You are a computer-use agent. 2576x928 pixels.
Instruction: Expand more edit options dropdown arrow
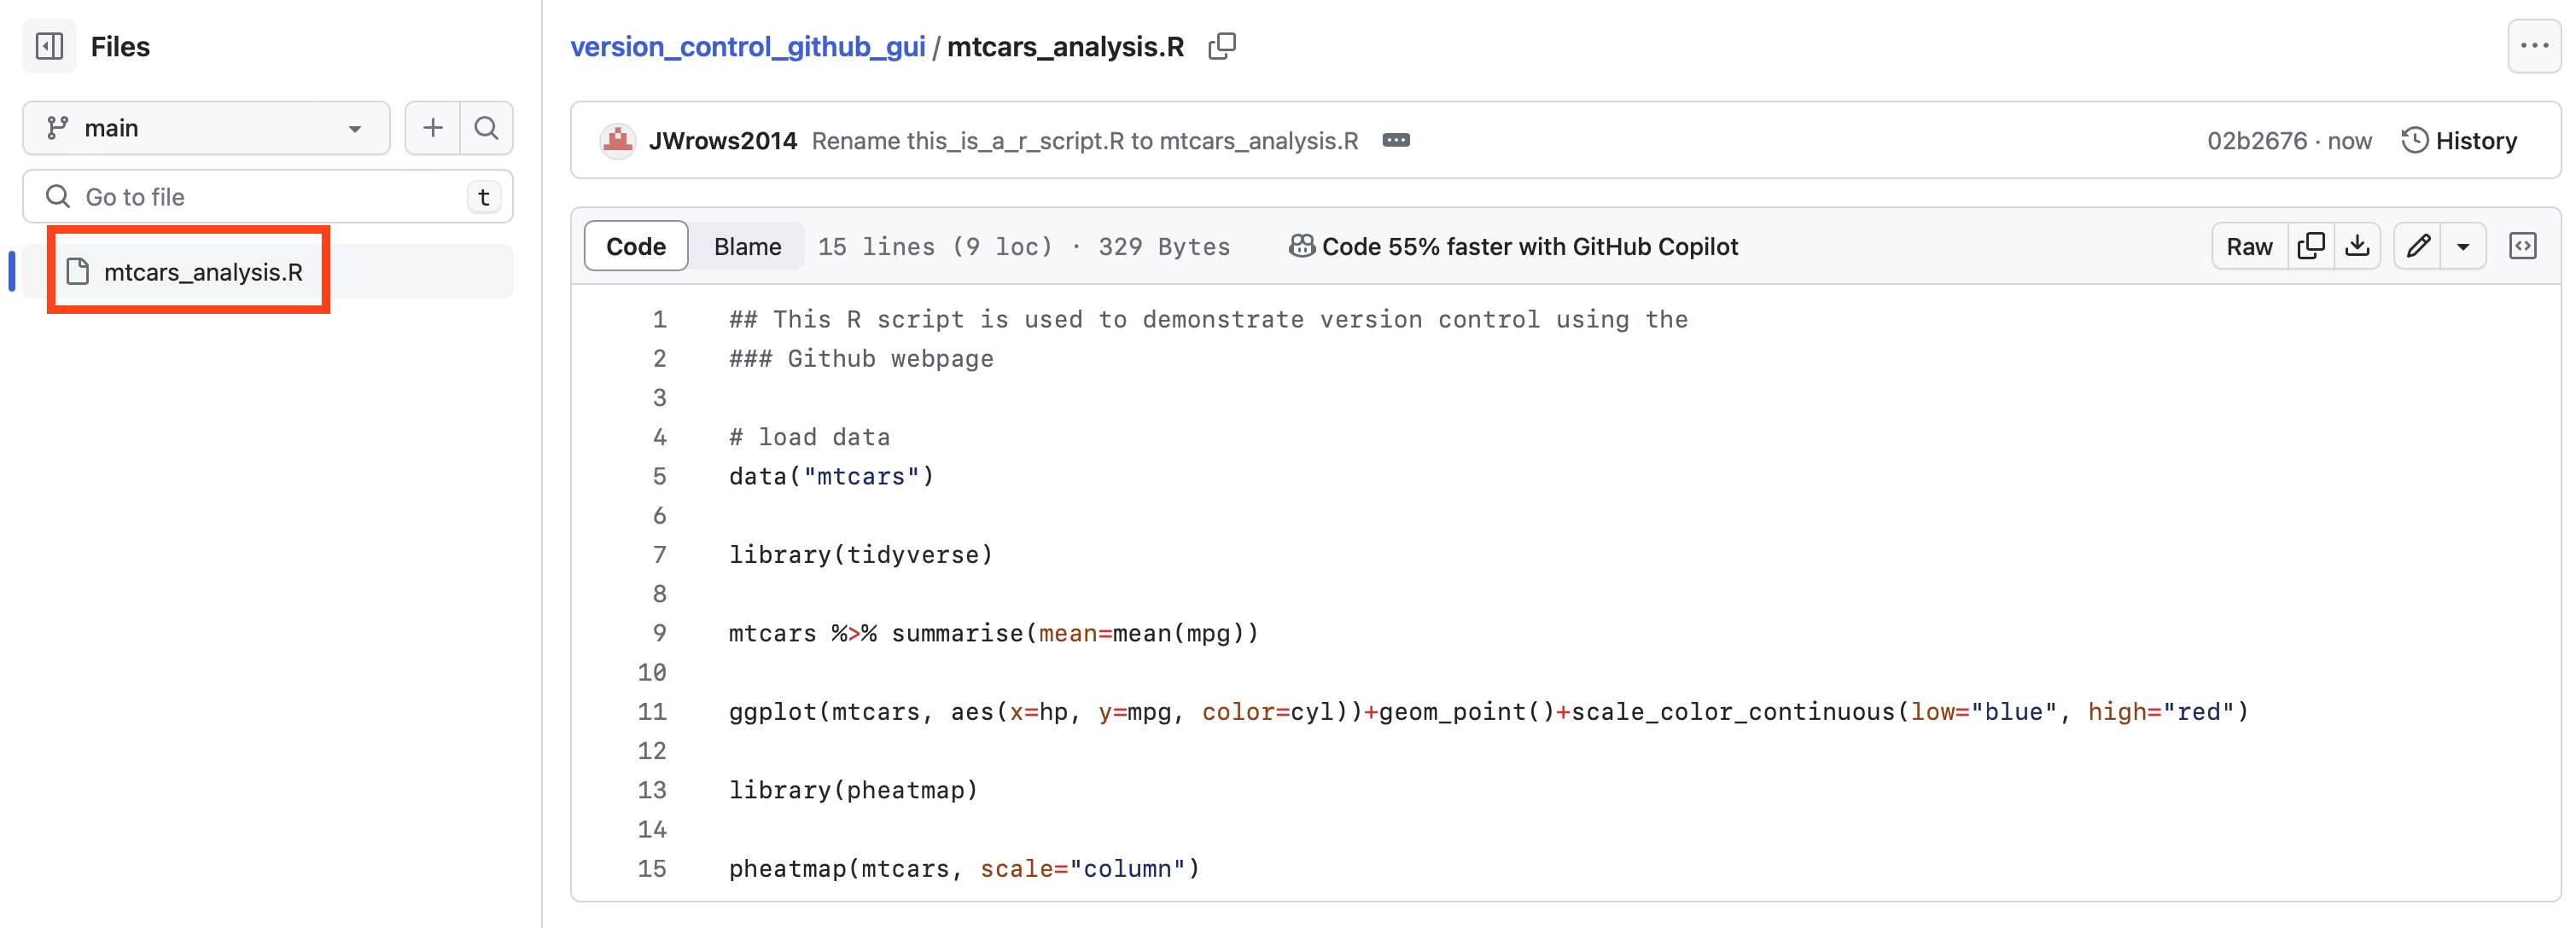2463,246
